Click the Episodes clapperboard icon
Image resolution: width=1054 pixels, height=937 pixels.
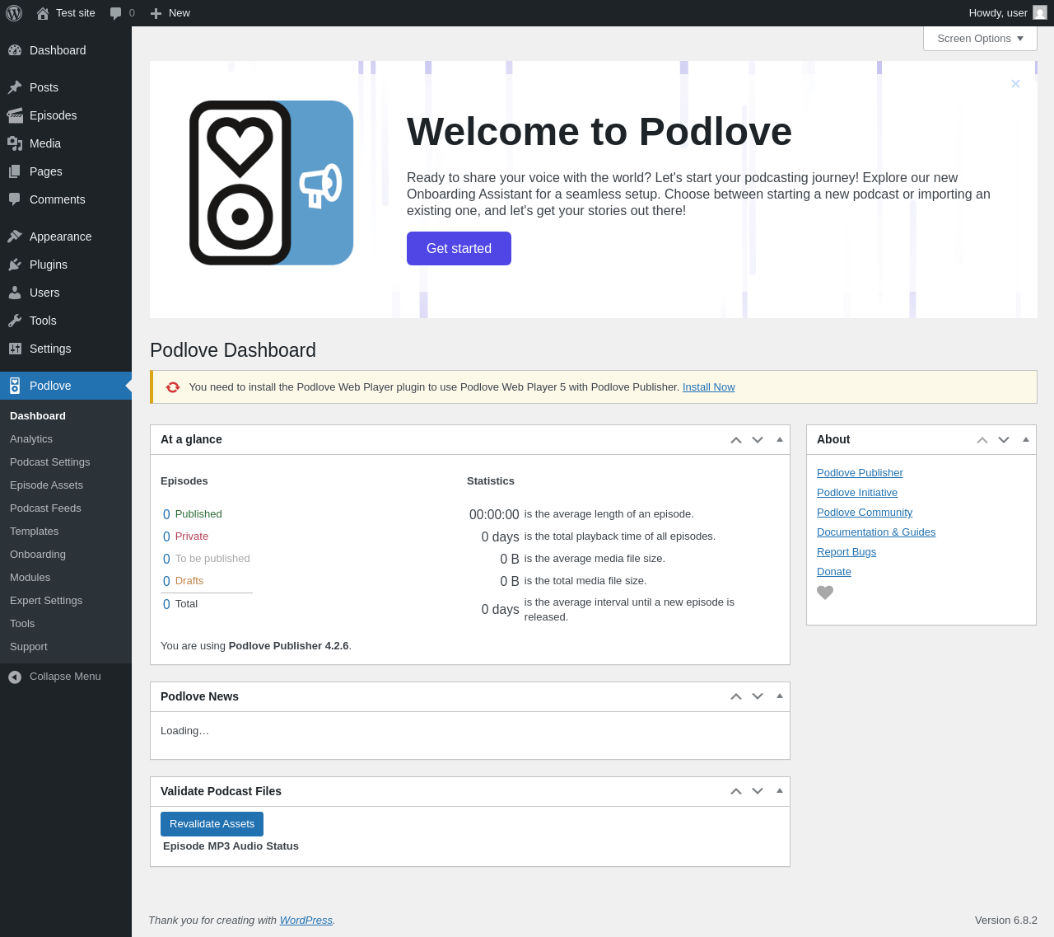point(15,115)
